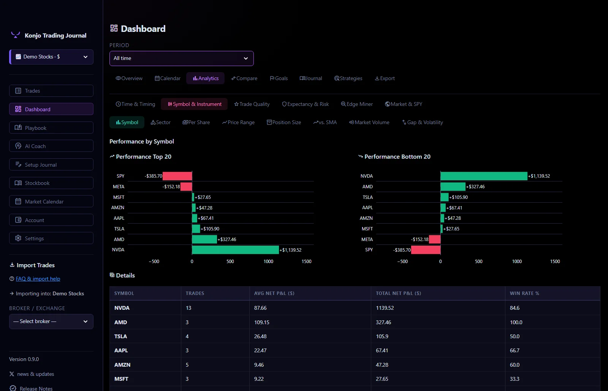
Task: Open the Export tab
Action: 385,78
